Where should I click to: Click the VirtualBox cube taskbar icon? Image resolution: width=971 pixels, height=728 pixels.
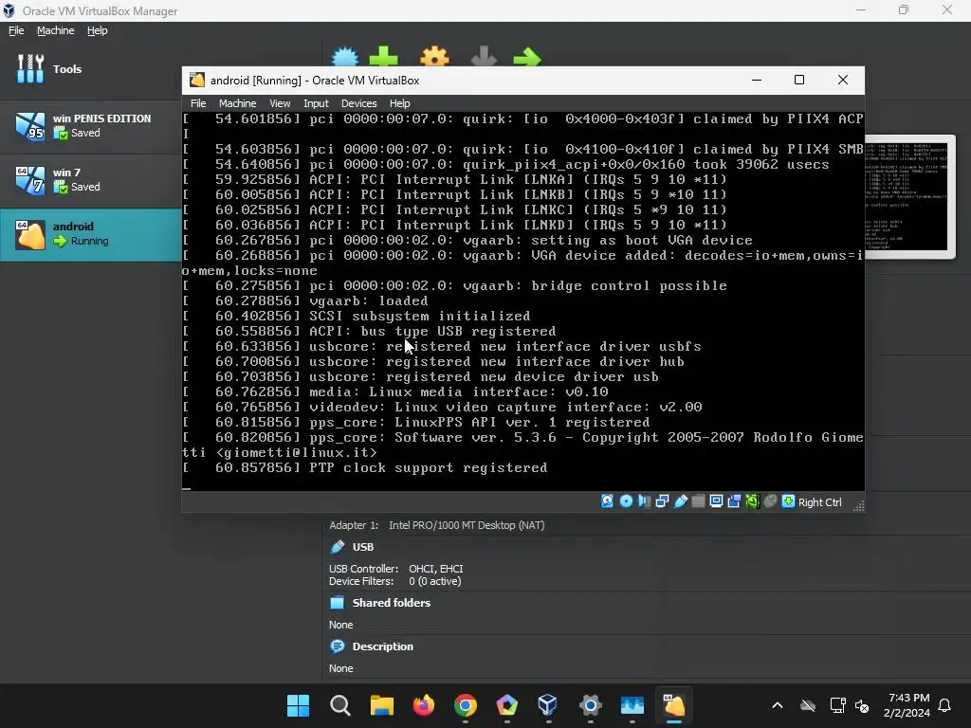[548, 705]
